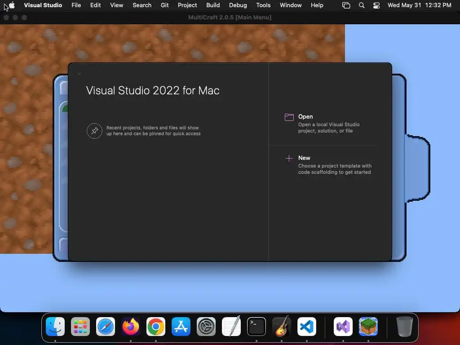Click 'Choose a project template' description
The height and width of the screenshot is (345, 460).
pyautogui.click(x=335, y=169)
